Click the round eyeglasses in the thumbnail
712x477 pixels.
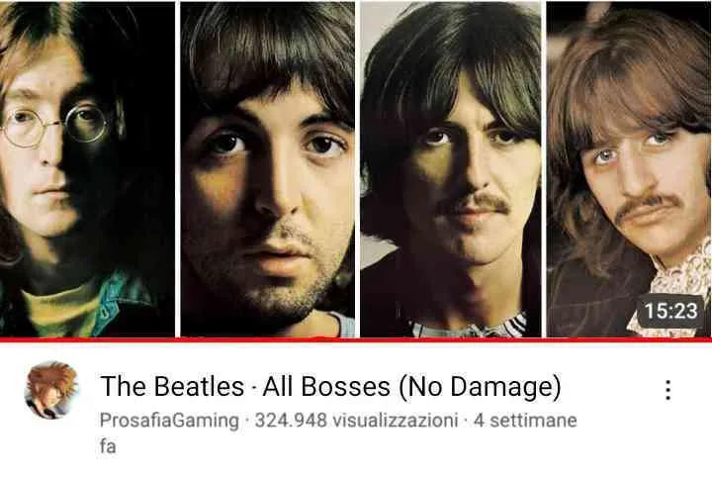[54, 126]
